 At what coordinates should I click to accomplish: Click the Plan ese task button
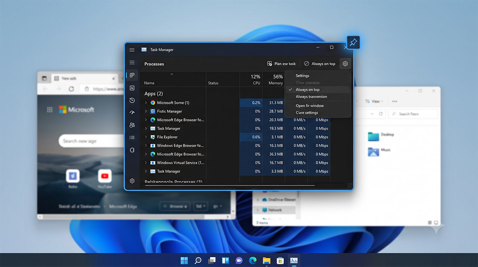(282, 64)
